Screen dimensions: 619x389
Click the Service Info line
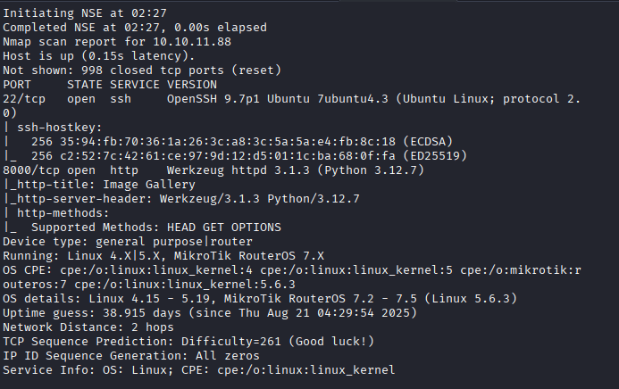(198, 370)
